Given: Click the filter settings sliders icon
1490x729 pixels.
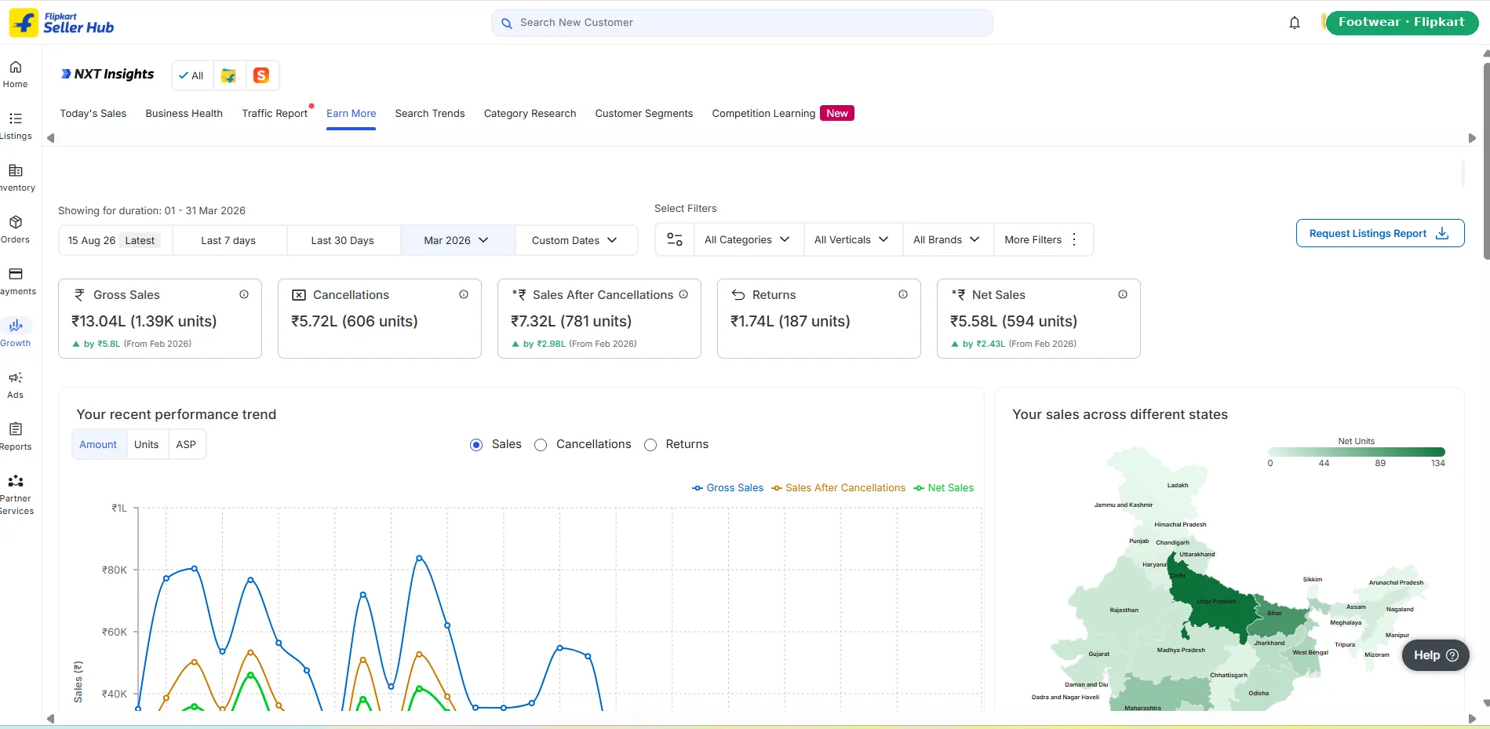Looking at the screenshot, I should 675,239.
